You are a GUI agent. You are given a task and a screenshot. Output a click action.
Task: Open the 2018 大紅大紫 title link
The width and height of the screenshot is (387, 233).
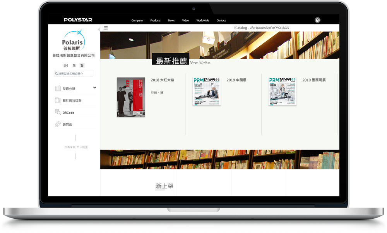pyautogui.click(x=162, y=80)
